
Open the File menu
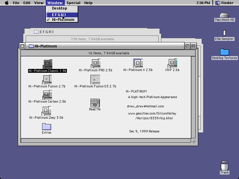point(16,3)
